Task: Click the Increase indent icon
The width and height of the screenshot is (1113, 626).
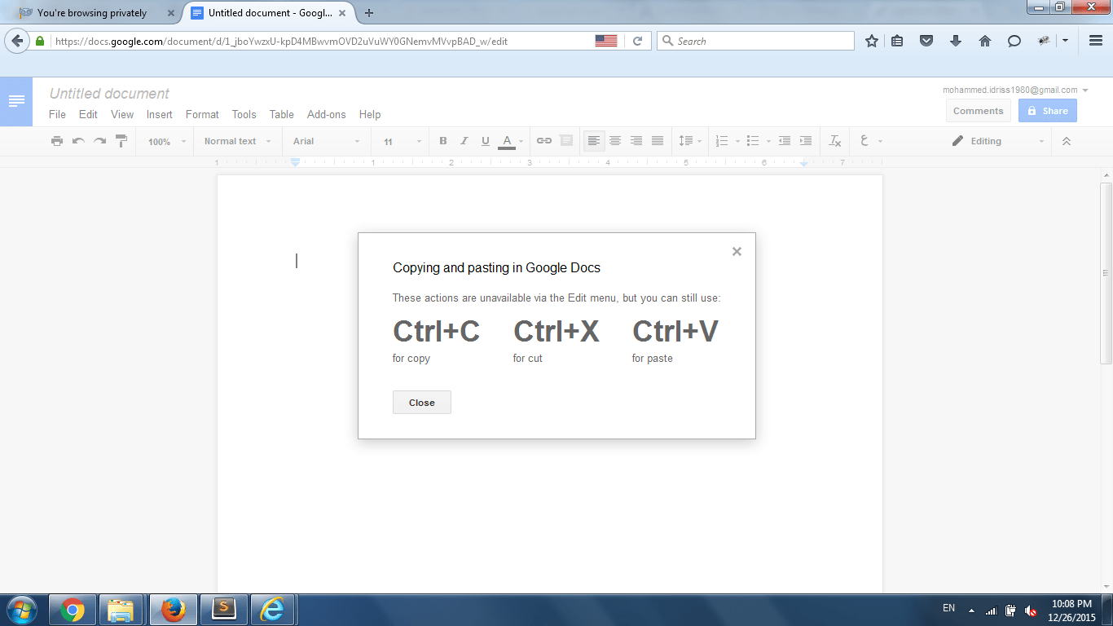Action: (x=806, y=141)
